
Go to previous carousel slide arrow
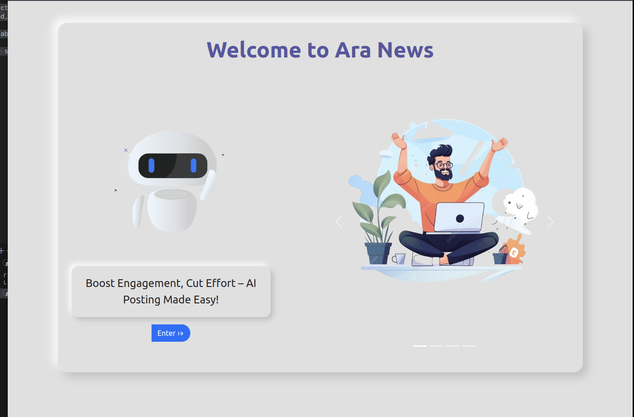pos(339,222)
